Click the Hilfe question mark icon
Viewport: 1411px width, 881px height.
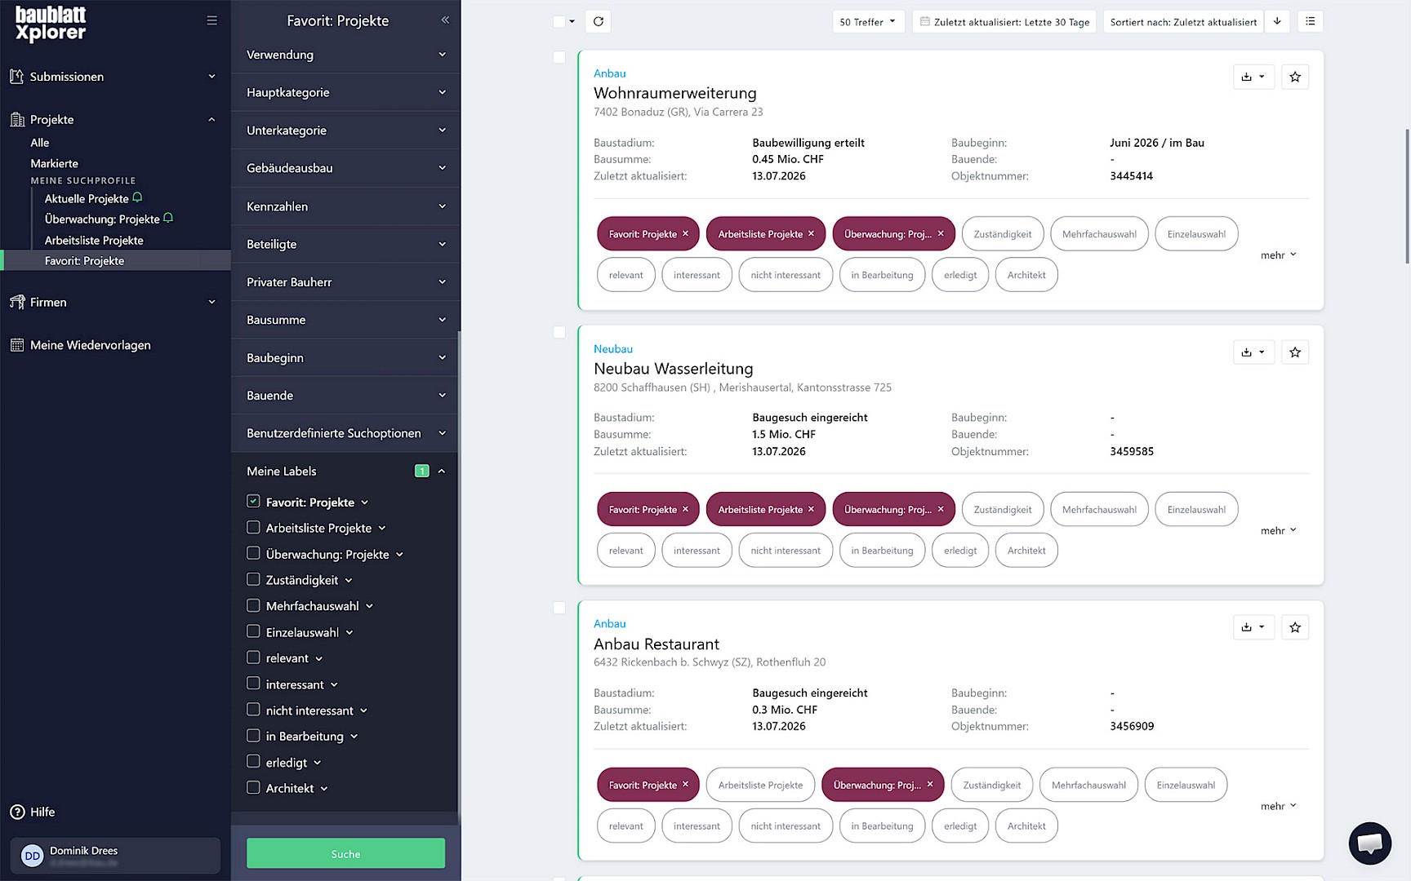pos(17,812)
